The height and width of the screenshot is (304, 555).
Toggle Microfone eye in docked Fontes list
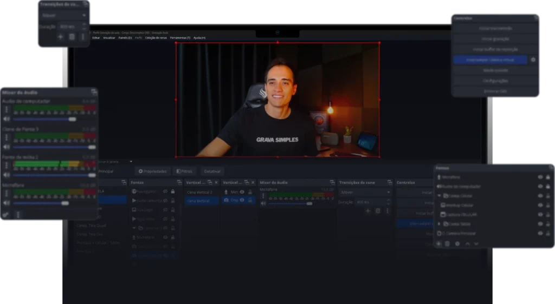click(x=165, y=237)
